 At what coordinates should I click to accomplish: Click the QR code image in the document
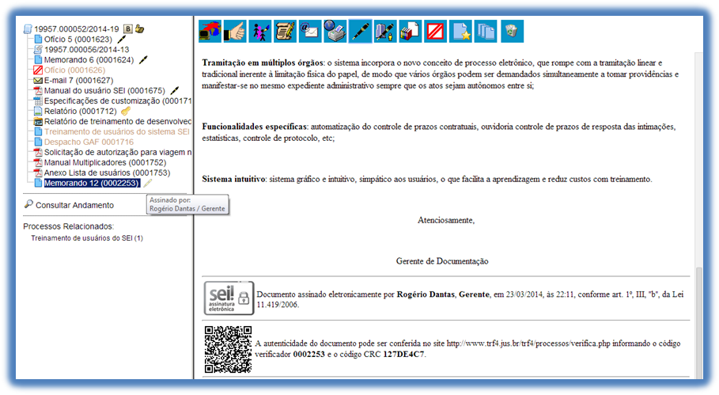pos(228,349)
